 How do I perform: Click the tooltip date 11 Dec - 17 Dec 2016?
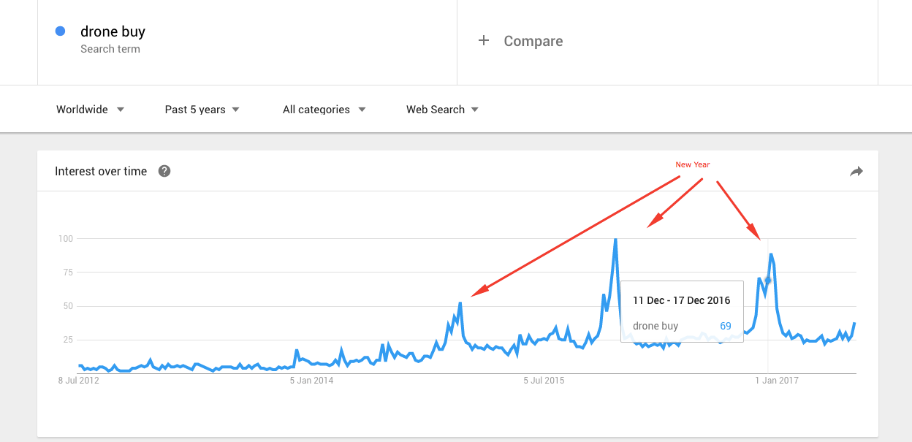(681, 300)
